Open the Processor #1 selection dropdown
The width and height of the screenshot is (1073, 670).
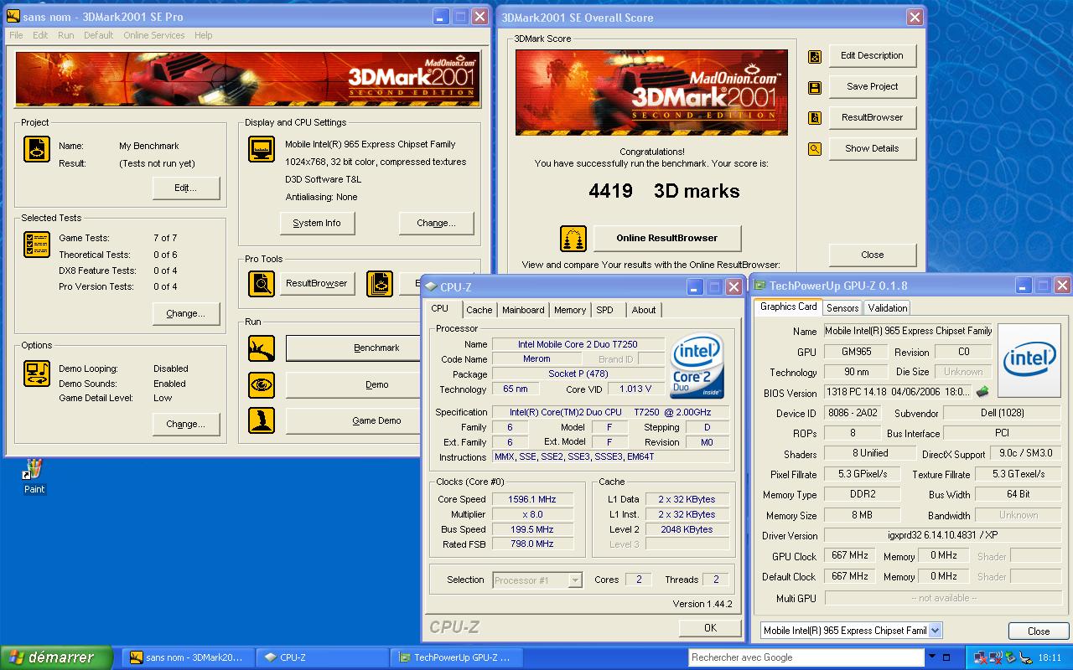(x=575, y=580)
